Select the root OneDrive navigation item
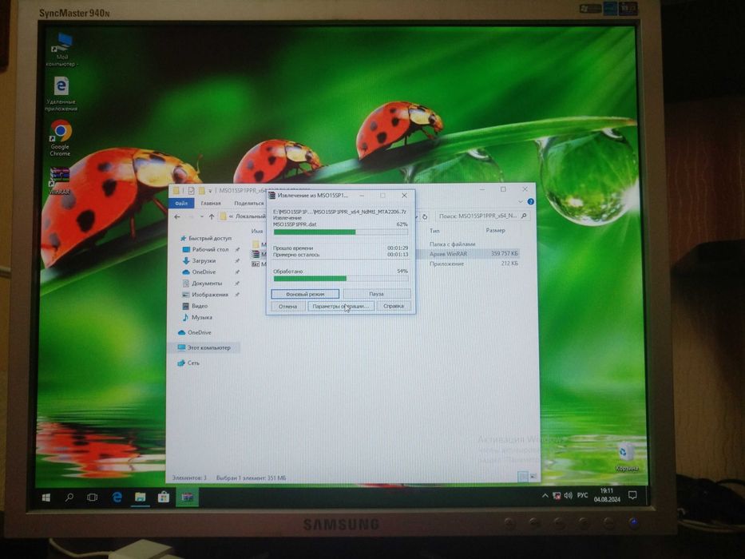 [194, 332]
